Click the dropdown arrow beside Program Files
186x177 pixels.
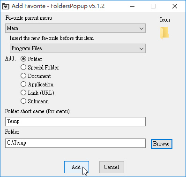click(141, 48)
